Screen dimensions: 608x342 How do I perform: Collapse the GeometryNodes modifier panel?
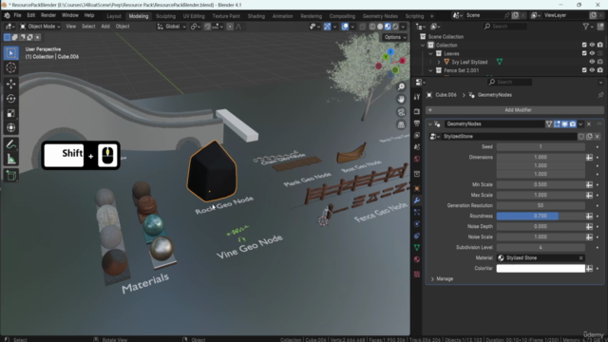tap(430, 124)
